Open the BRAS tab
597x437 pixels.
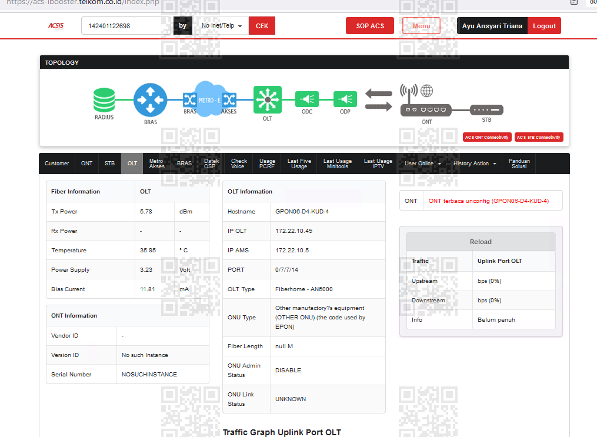click(x=184, y=164)
